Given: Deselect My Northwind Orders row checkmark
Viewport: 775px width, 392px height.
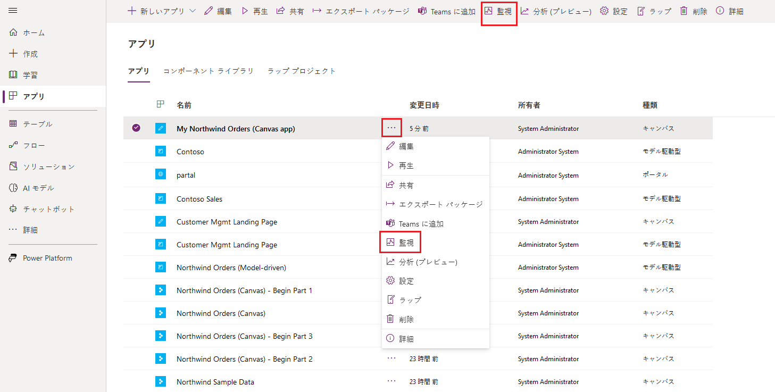Looking at the screenshot, I should 136,128.
